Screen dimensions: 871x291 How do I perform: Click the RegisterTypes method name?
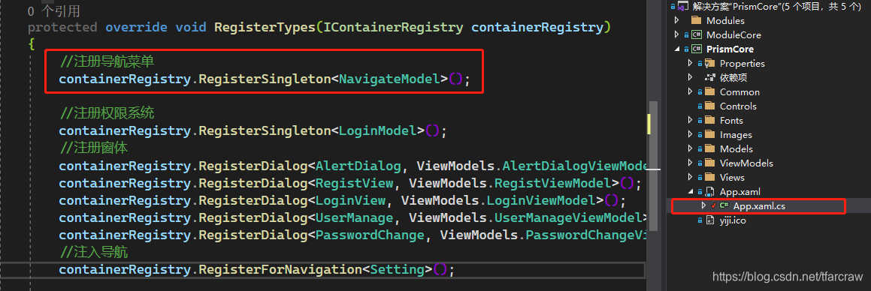pos(265,27)
